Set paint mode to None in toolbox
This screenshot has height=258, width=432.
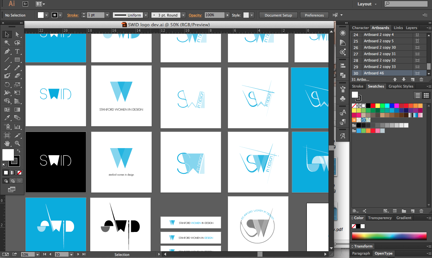[20, 172]
